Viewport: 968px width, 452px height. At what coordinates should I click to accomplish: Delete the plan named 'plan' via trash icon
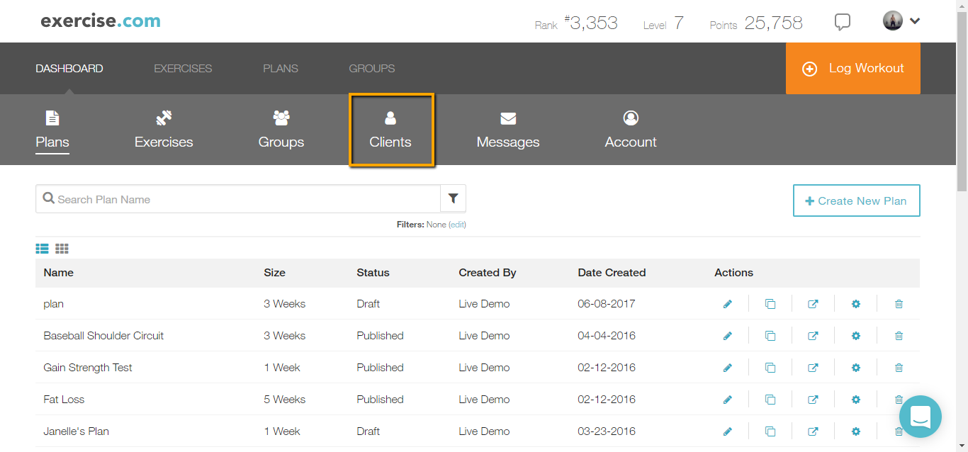[899, 304]
